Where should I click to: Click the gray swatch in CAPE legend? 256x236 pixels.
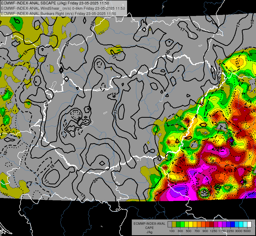click(170, 224)
